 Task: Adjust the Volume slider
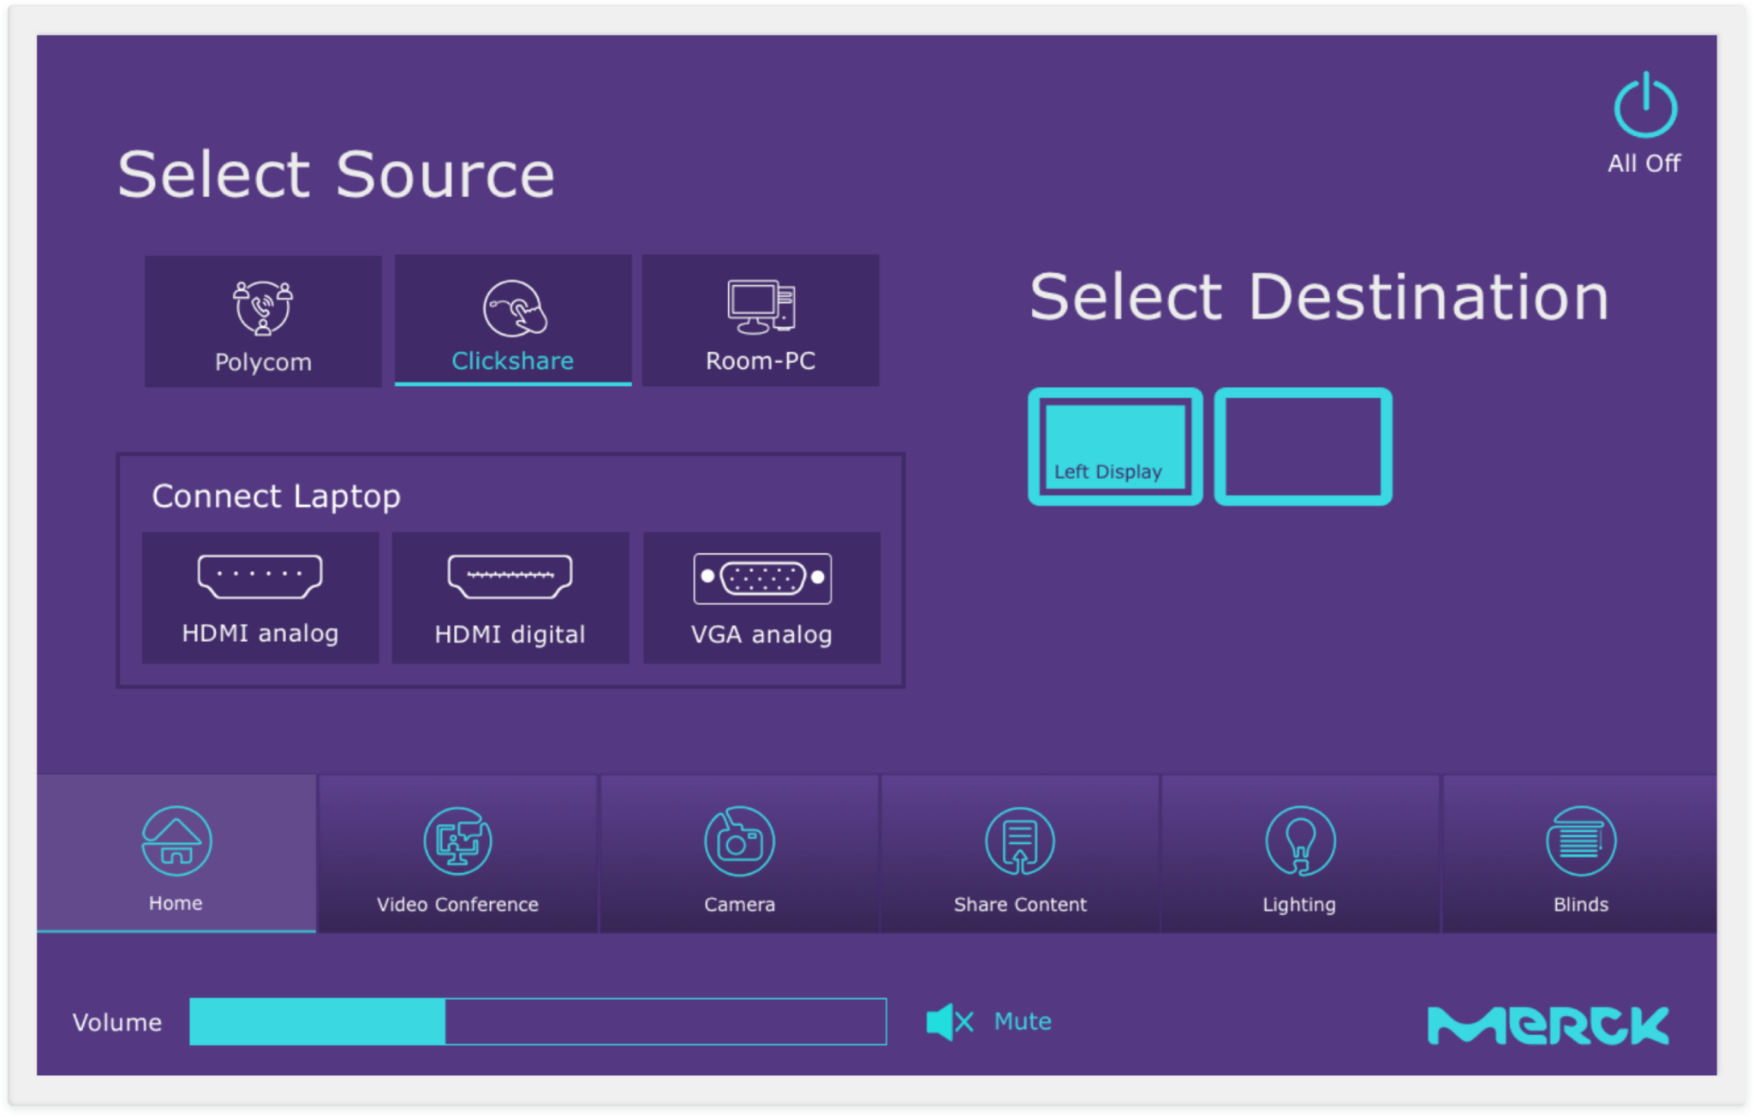tap(538, 1021)
